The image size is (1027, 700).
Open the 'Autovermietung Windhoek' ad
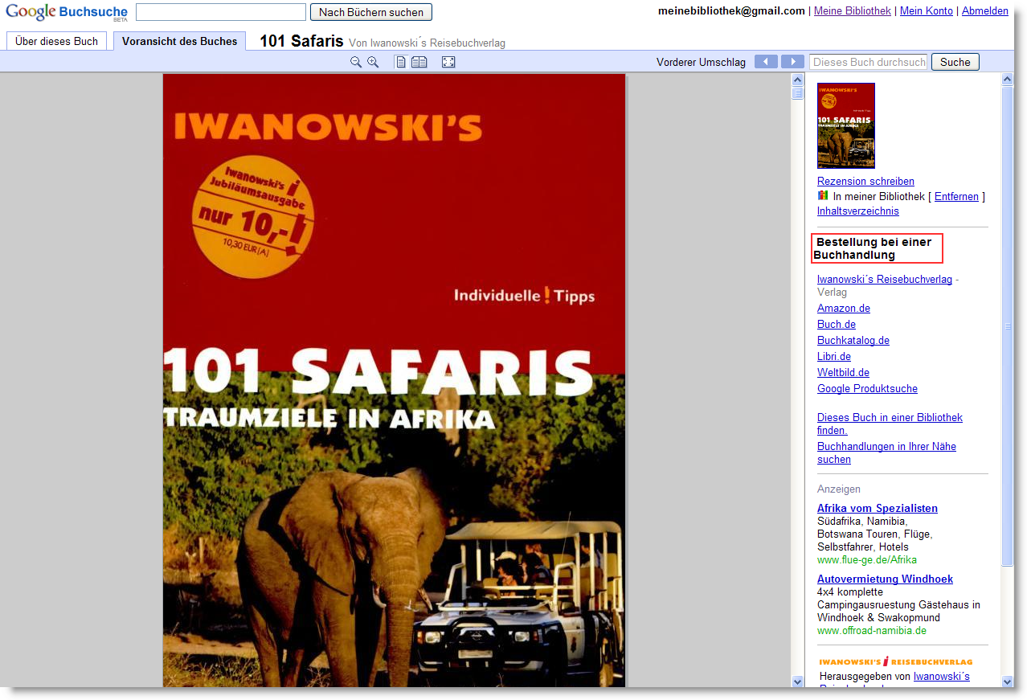tap(885, 579)
